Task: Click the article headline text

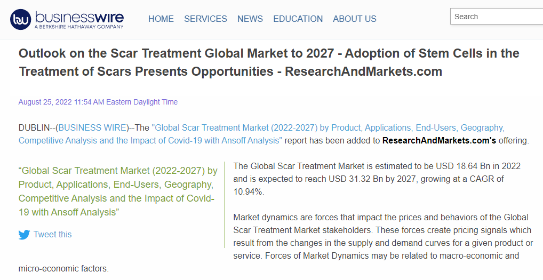Action: [x=269, y=62]
